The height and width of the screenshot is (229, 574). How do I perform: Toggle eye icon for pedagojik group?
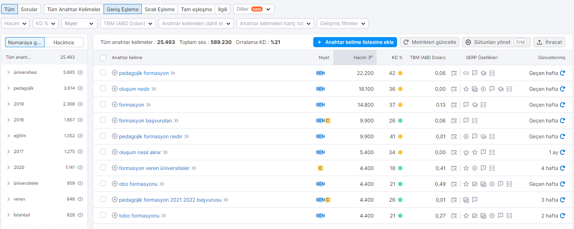pyautogui.click(x=80, y=88)
